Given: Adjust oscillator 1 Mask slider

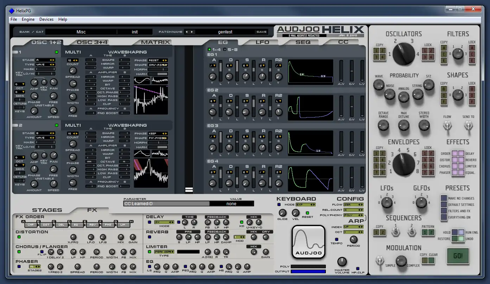Looking at the screenshot, I should click(45, 69).
